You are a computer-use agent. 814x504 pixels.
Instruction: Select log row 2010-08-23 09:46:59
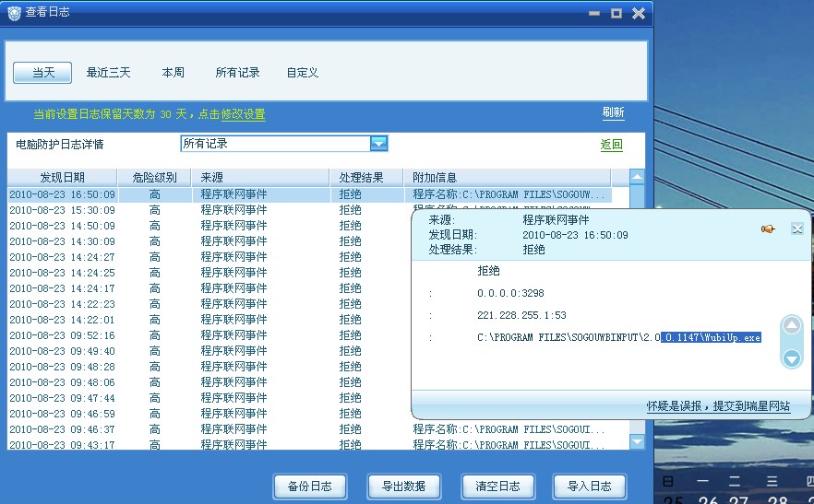pyautogui.click(x=209, y=414)
